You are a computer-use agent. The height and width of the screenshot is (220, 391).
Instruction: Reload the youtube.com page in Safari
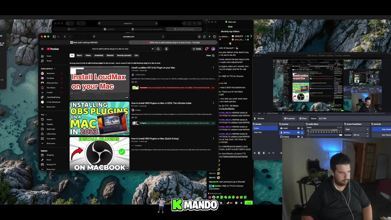163,37
